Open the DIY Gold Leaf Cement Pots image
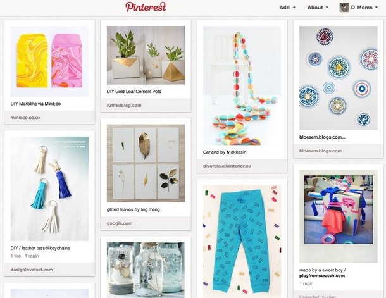 click(x=146, y=56)
